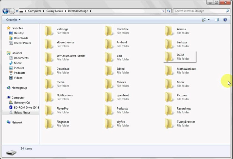This screenshot has width=233, height=159.
Task: Open Gateway (C:) drive in sidebar
Action: [x=22, y=103]
